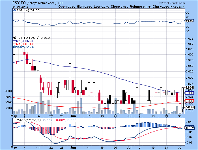Click the Open 0.780 value
Screen dimensions: 198x150
point(67,7)
